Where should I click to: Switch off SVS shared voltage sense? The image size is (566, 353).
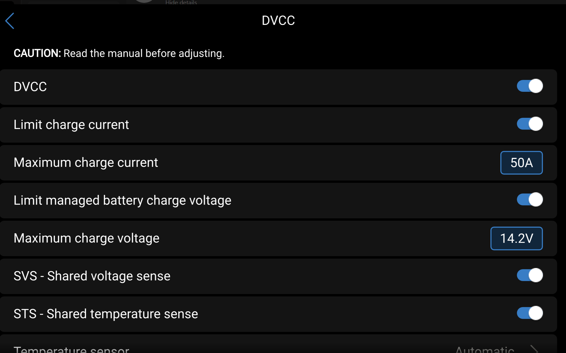click(x=529, y=275)
